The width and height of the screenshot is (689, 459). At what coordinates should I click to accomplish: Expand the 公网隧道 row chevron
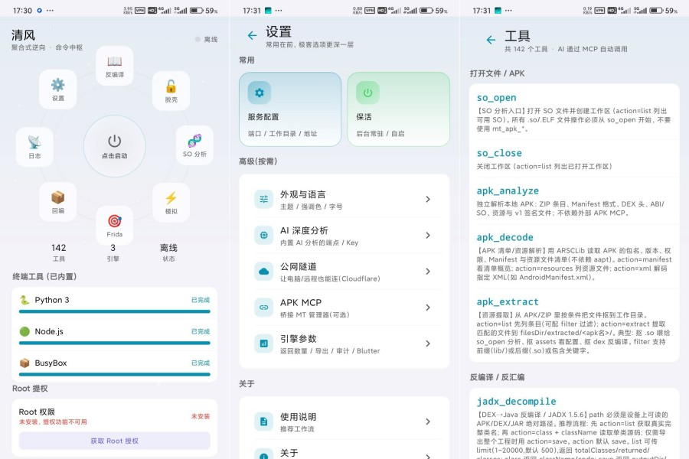pos(427,272)
